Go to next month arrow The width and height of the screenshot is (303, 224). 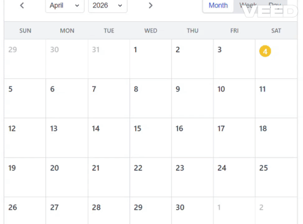[x=151, y=6]
